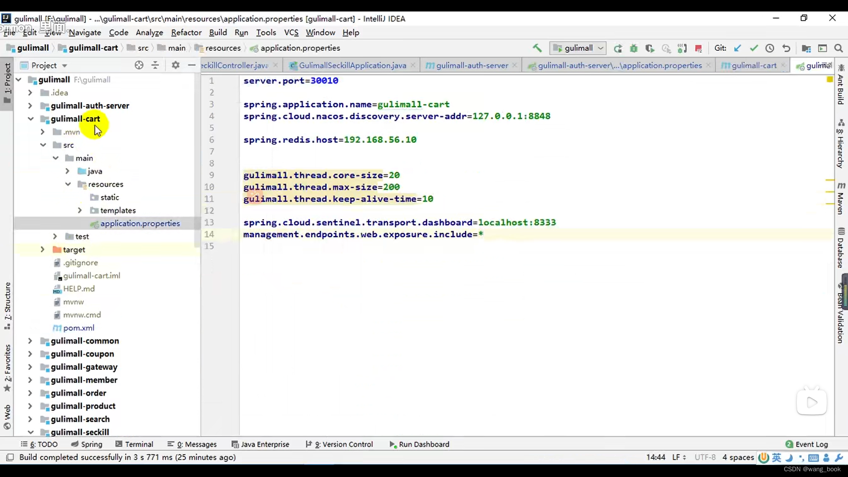Screen dimensions: 848x477
Task: Hide the Project panel with minus icon
Action: click(192, 65)
